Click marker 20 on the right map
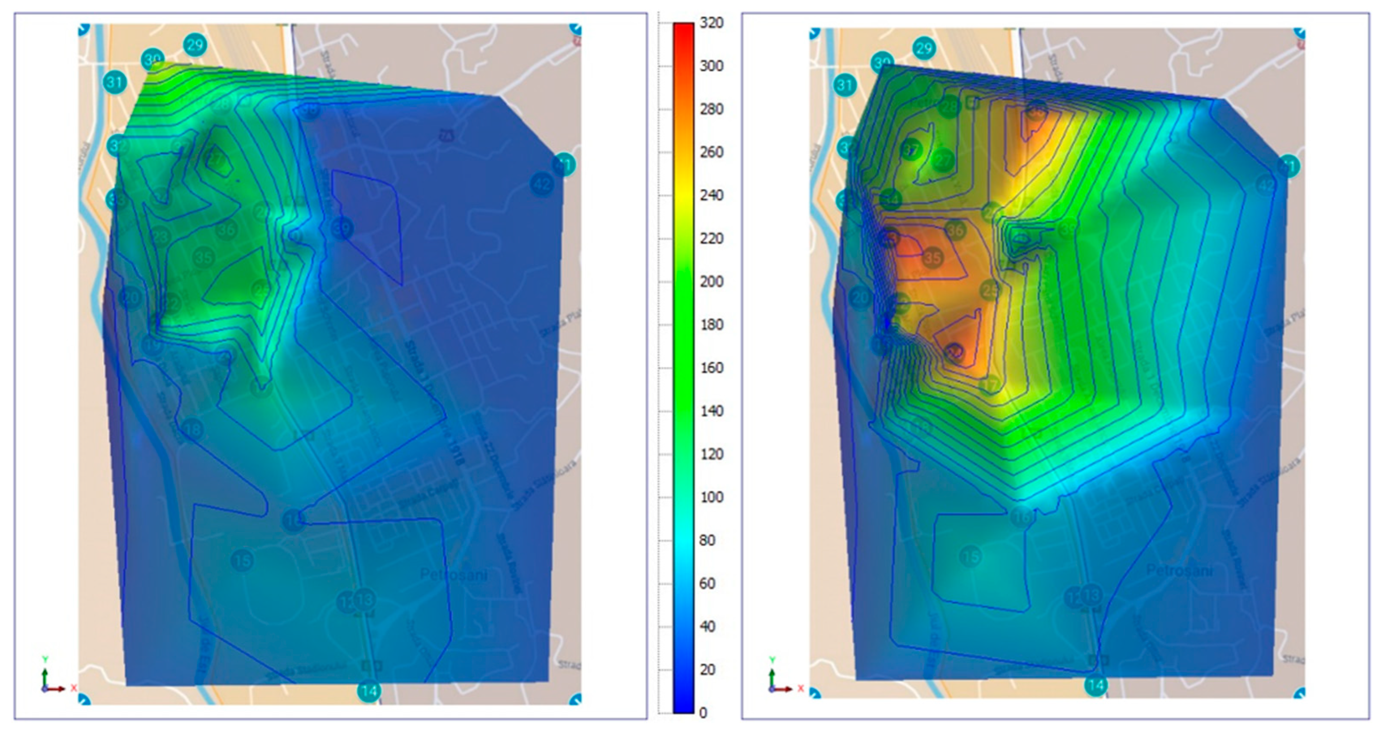1381x732 pixels. point(860,298)
